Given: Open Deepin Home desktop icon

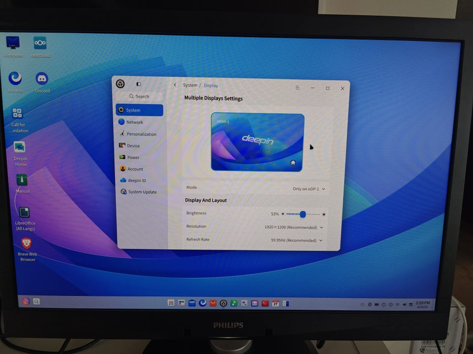Looking at the screenshot, I should tap(20, 153).
